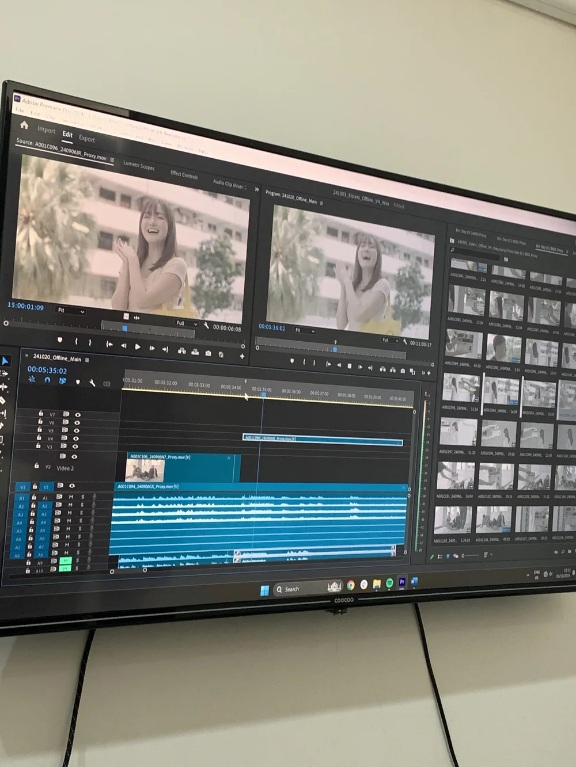Screen dimensions: 576x767
Task: Open sort icons dropdown in project panel
Action: 487,555
